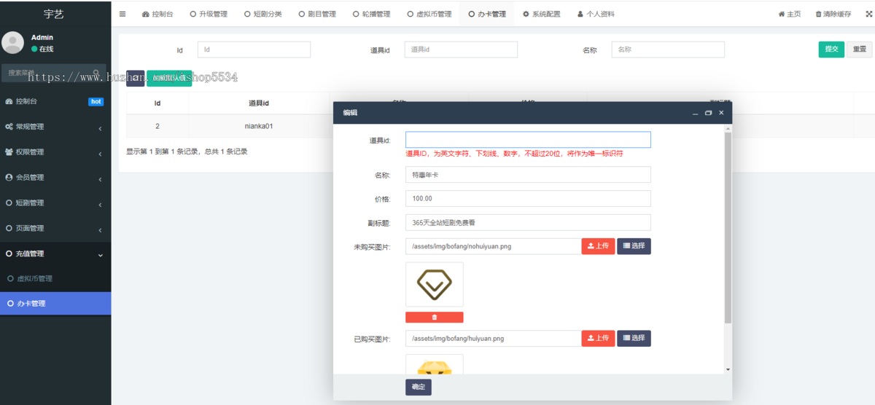Click the home 主页 icon link

pos(782,14)
